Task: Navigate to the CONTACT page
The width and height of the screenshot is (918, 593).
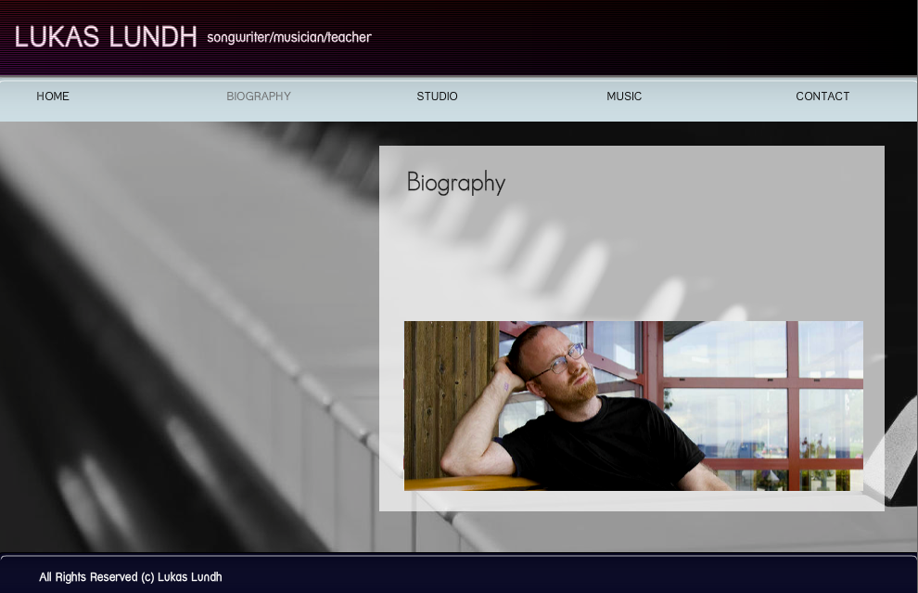Action: click(822, 97)
